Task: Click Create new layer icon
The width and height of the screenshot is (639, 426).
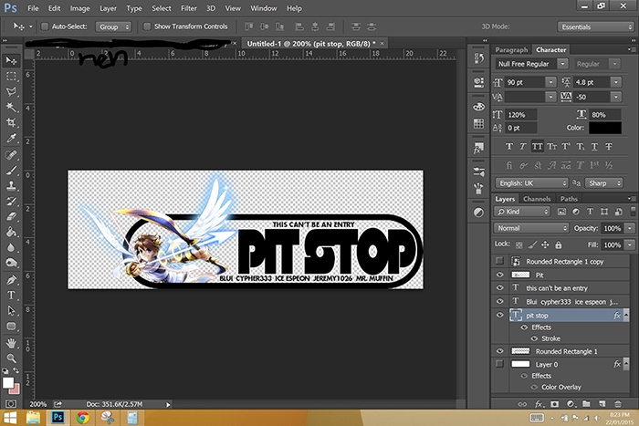Action: (602, 404)
